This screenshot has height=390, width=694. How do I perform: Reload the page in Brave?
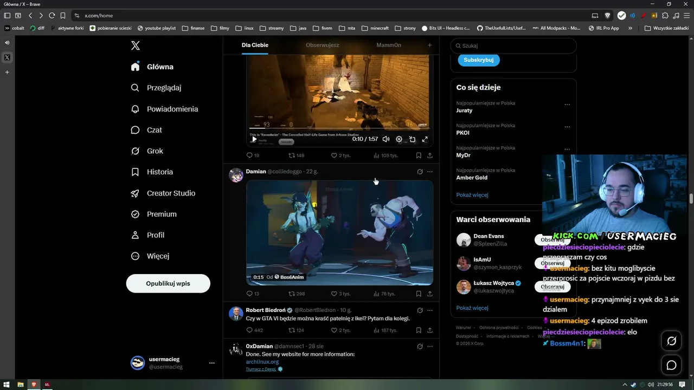[x=52, y=16]
